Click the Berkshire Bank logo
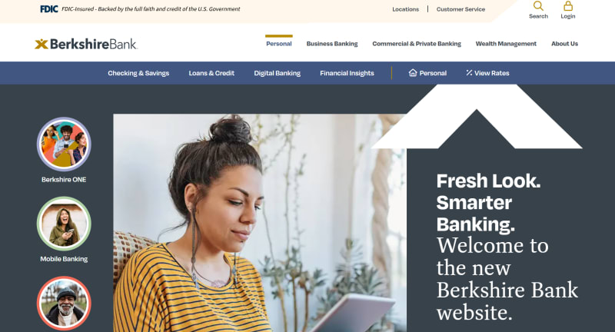This screenshot has width=615, height=332. click(x=86, y=44)
